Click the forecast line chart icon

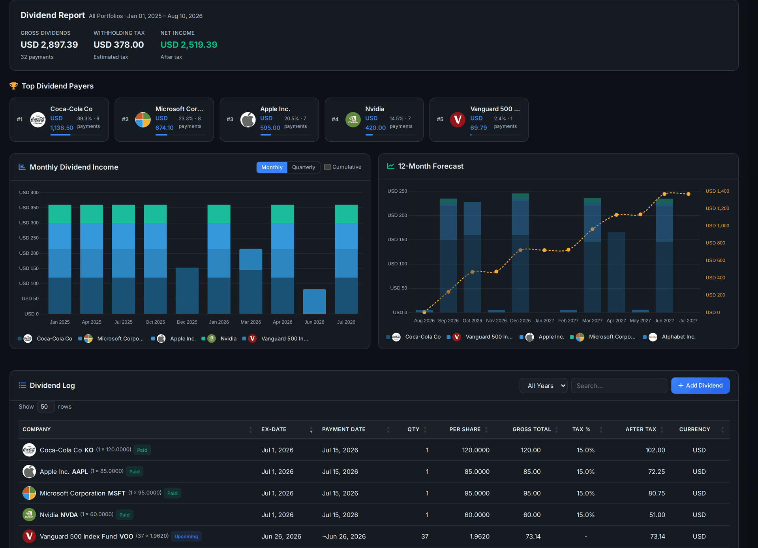(x=390, y=166)
